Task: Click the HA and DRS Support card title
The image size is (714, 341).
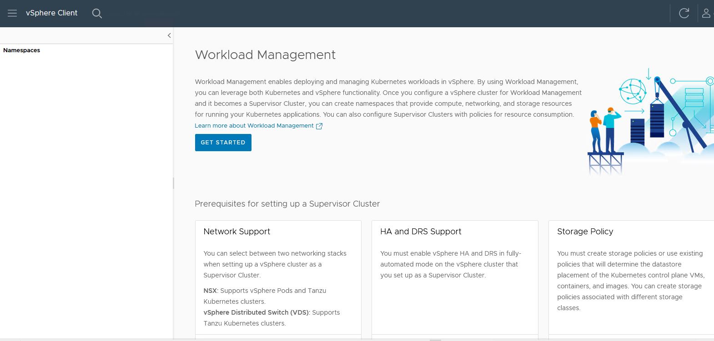Action: 421,232
